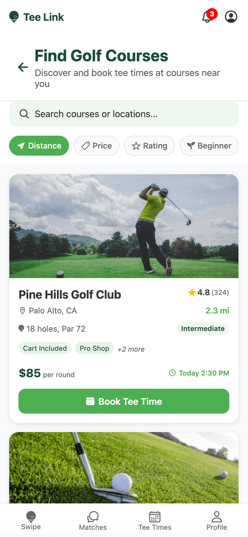Click the clock icon by Today 2:30 PM
Screen dimensions: 248x537
[x=172, y=373]
